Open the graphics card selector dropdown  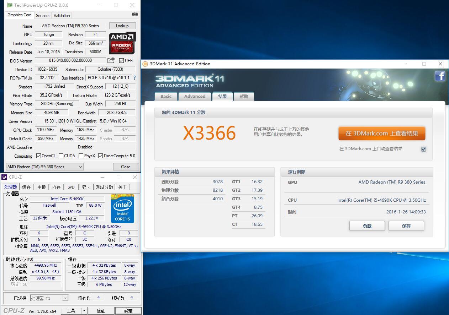tap(80, 167)
